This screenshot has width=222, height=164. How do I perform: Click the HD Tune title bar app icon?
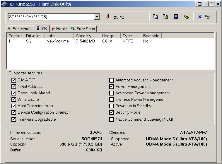pos(4,4)
